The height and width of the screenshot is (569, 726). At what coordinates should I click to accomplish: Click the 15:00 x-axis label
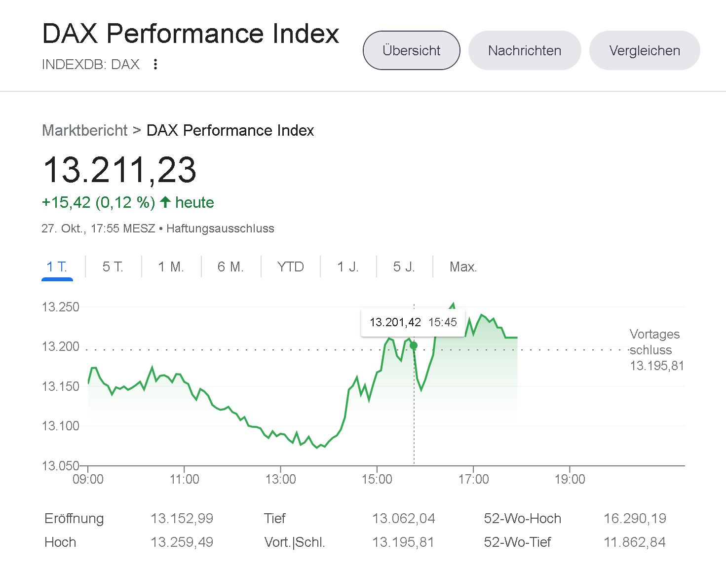377,479
